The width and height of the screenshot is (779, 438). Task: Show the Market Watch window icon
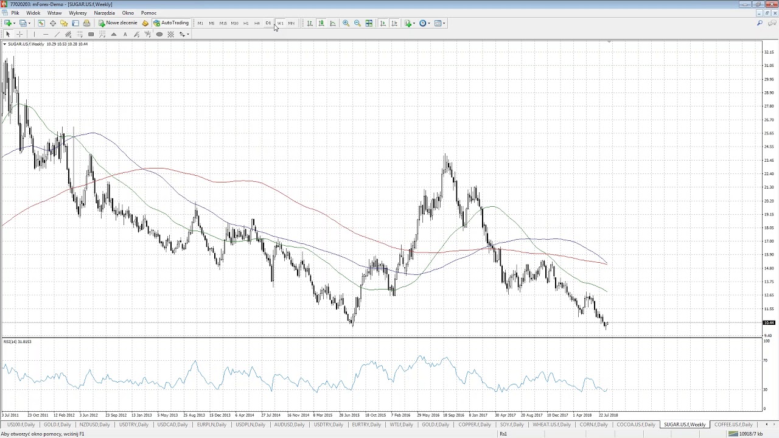coord(41,23)
